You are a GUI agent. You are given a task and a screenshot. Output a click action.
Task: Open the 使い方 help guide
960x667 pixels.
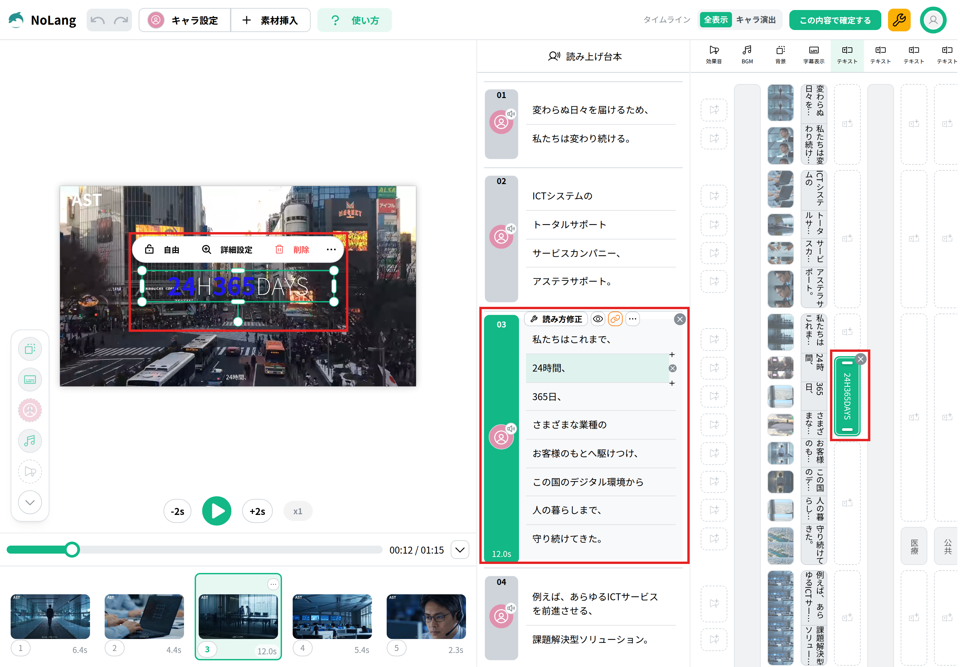pos(354,20)
